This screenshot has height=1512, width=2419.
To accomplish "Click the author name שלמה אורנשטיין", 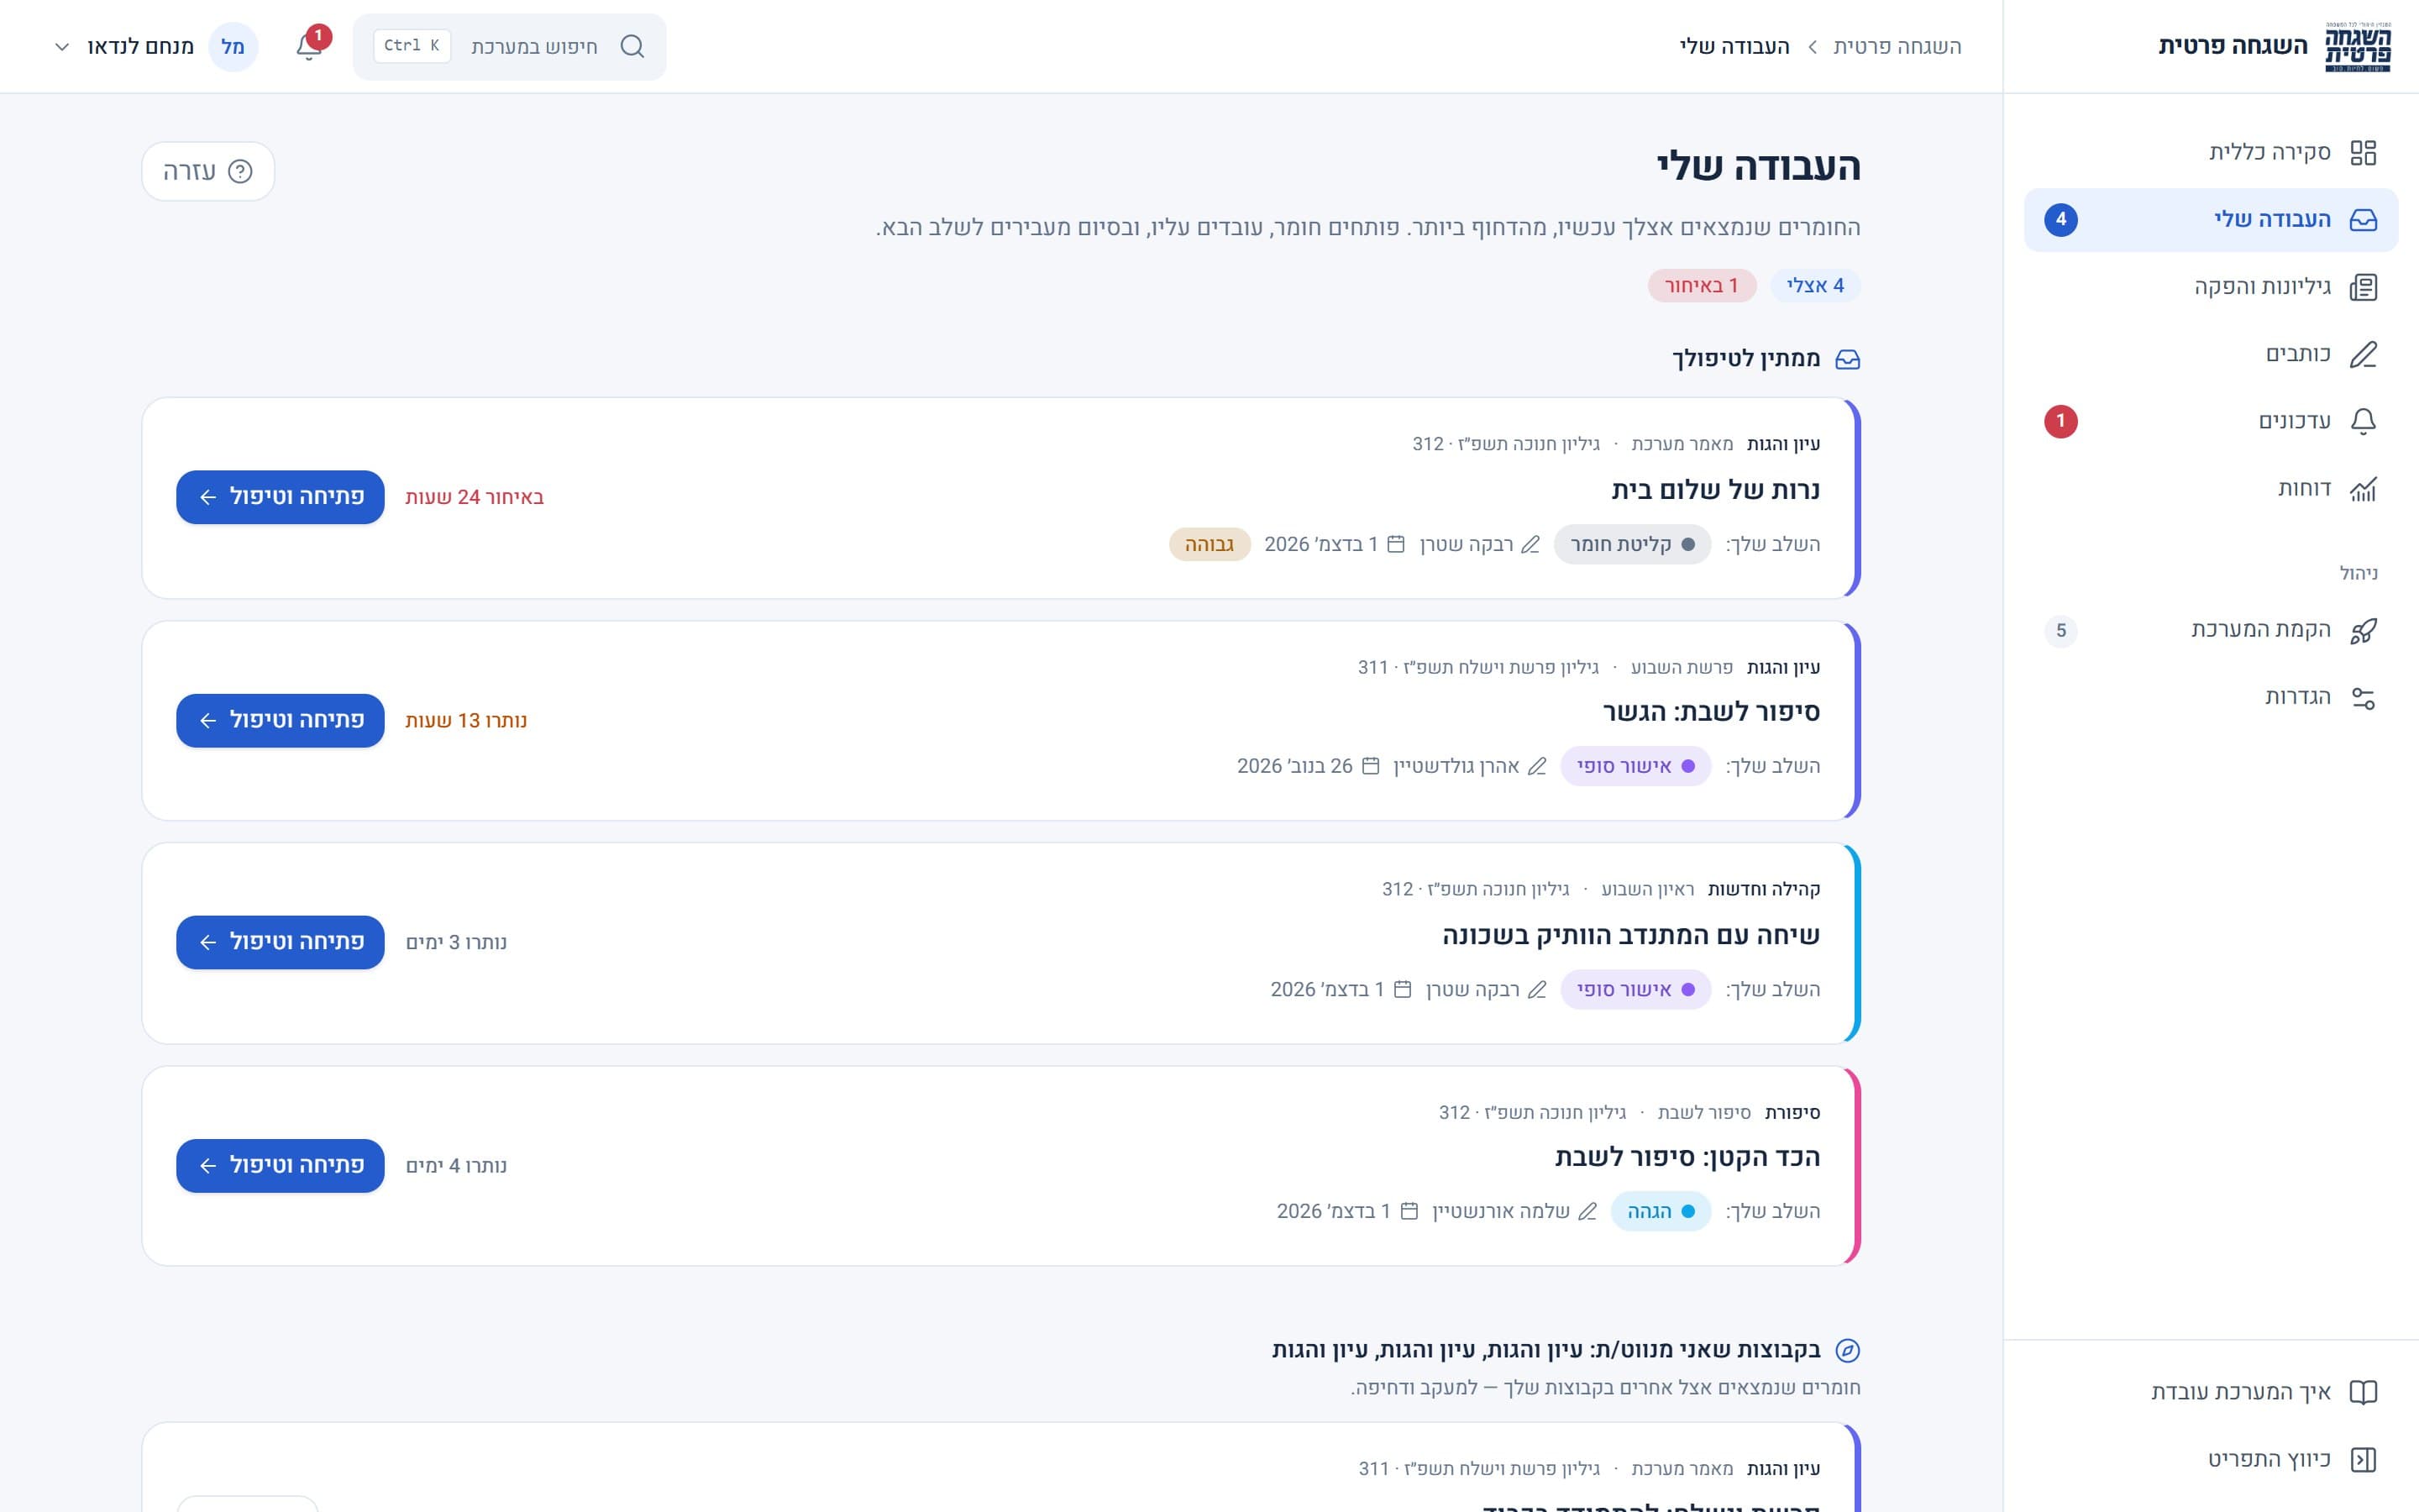I will 1500,1211.
